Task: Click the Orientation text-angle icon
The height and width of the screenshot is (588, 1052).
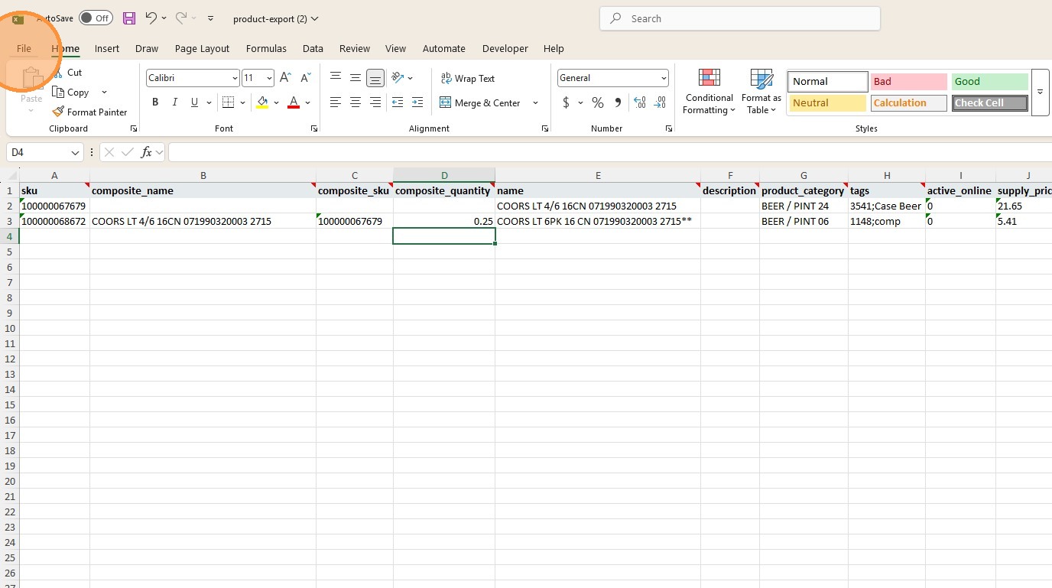Action: pyautogui.click(x=398, y=78)
